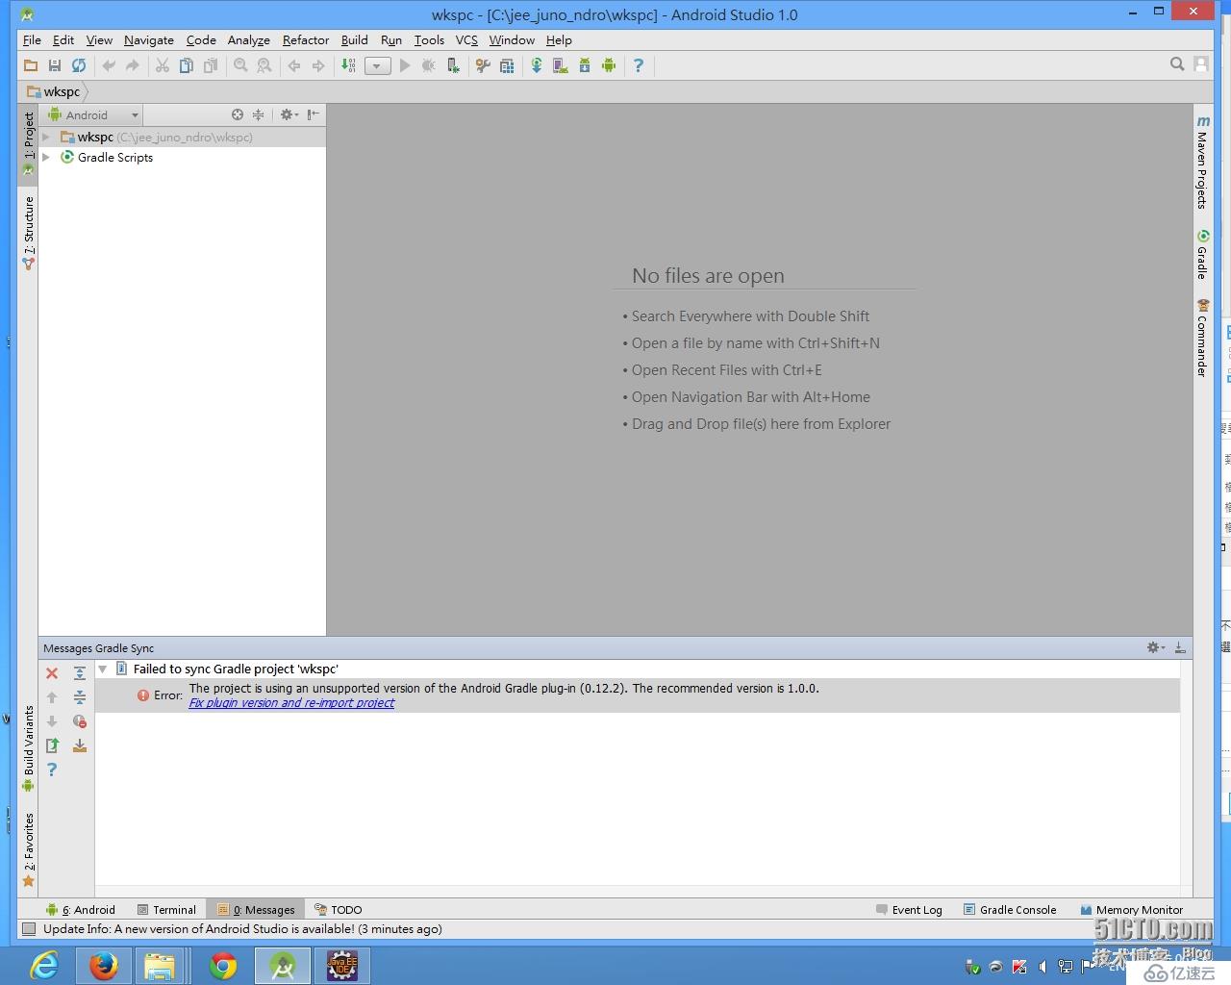Open Android Device Monitor icon
Image resolution: width=1231 pixels, height=985 pixels.
tap(609, 65)
